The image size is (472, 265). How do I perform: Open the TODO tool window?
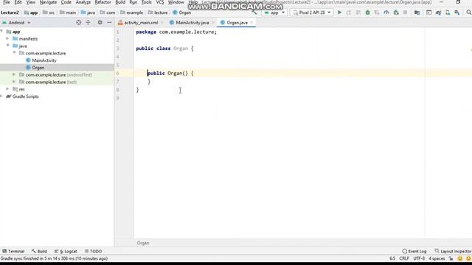point(94,251)
